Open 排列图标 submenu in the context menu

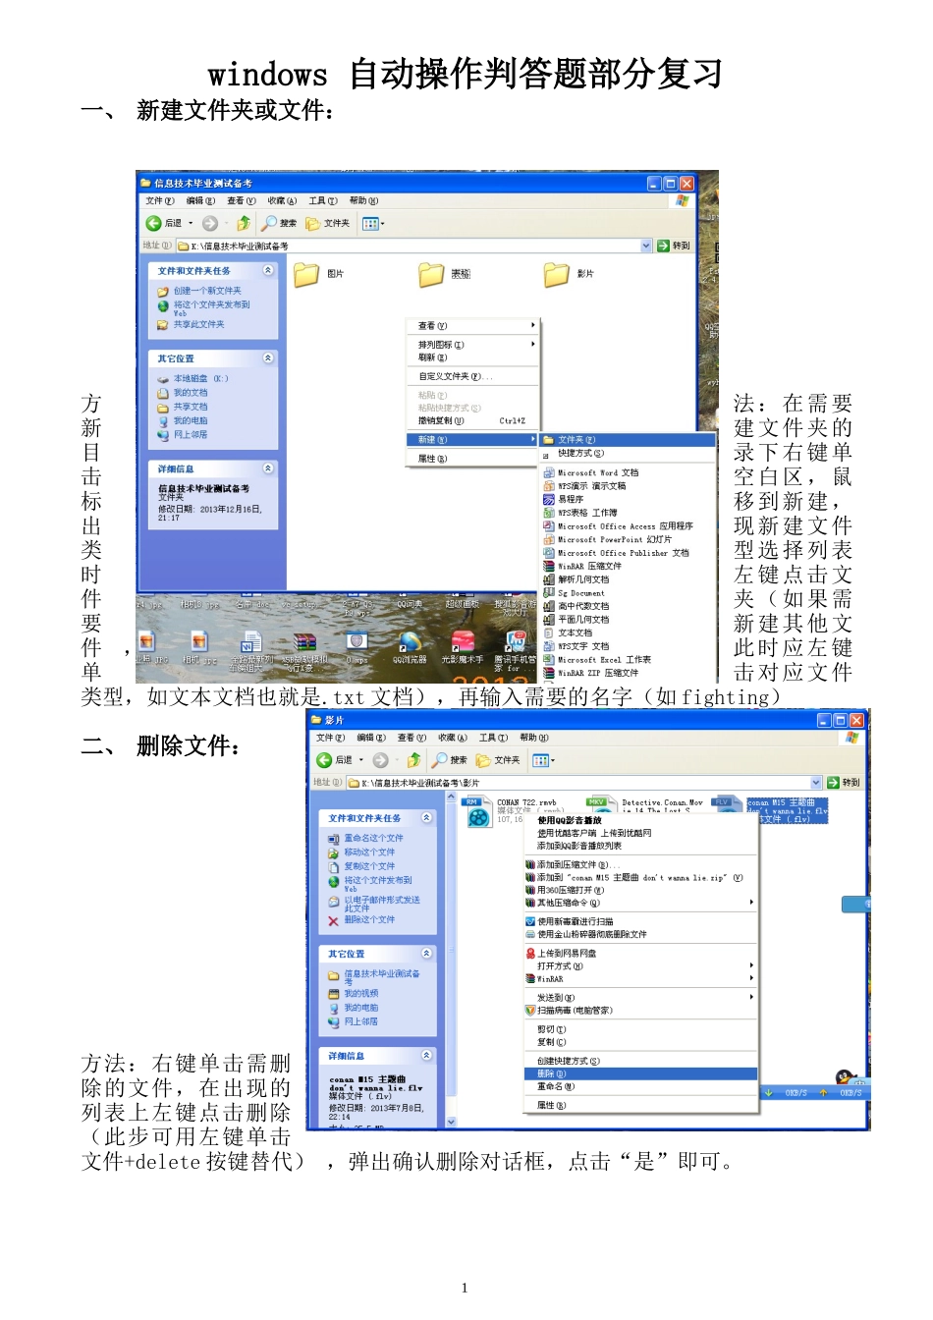tap(473, 345)
